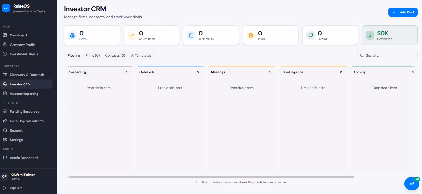Click the Initio Capital Platform rocket icon
The height and width of the screenshot is (194, 422).
[x=5, y=121]
